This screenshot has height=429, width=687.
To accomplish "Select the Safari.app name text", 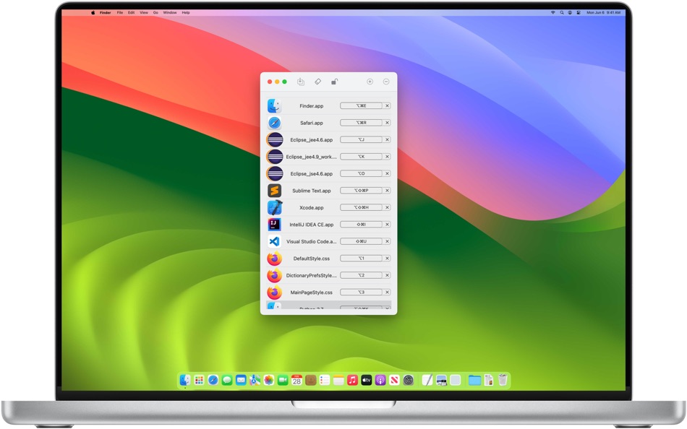I will pyautogui.click(x=312, y=123).
